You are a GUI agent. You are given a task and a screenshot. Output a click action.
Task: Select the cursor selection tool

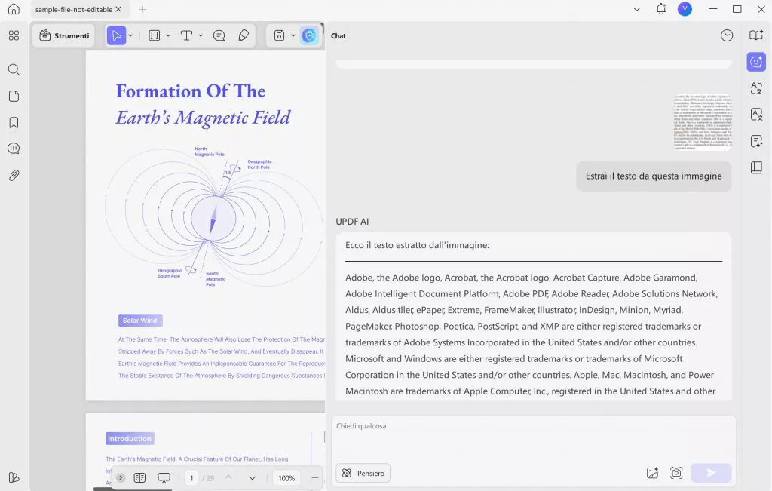point(116,35)
